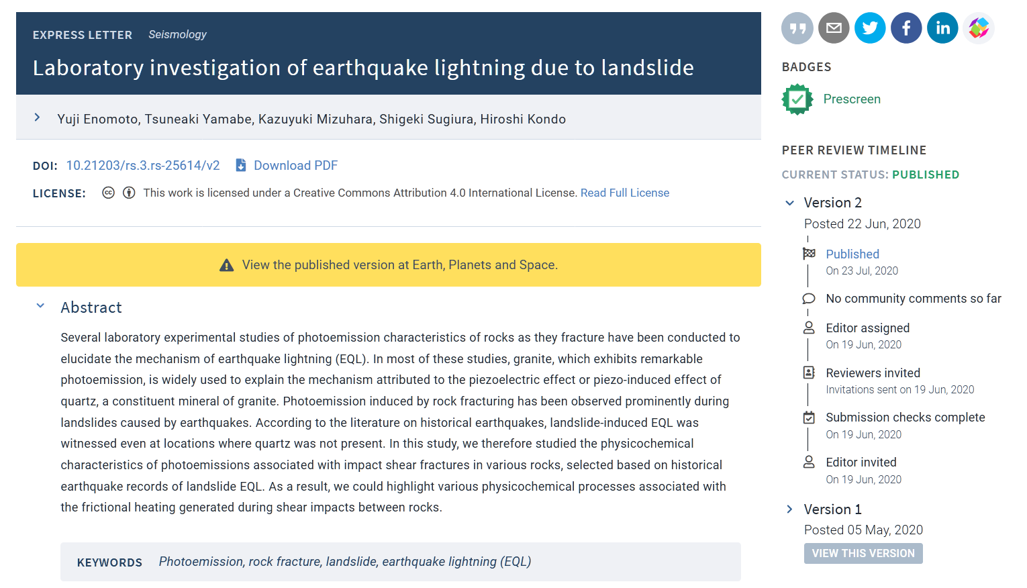Share on LinkedIn icon
1027x588 pixels.
point(942,28)
